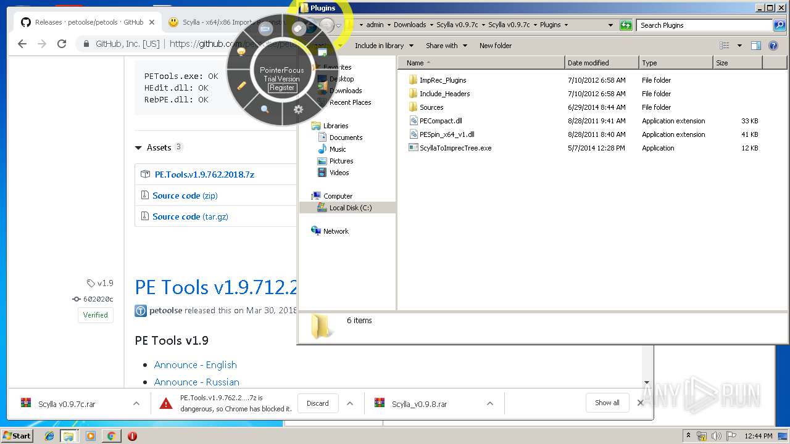The height and width of the screenshot is (444, 790).
Task: Select PointerFocus spotlight (light bulb) tool
Action: (241, 52)
